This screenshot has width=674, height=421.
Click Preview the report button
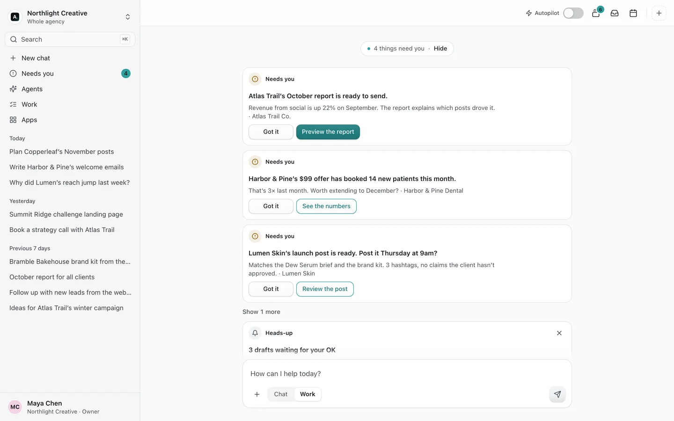pos(328,132)
